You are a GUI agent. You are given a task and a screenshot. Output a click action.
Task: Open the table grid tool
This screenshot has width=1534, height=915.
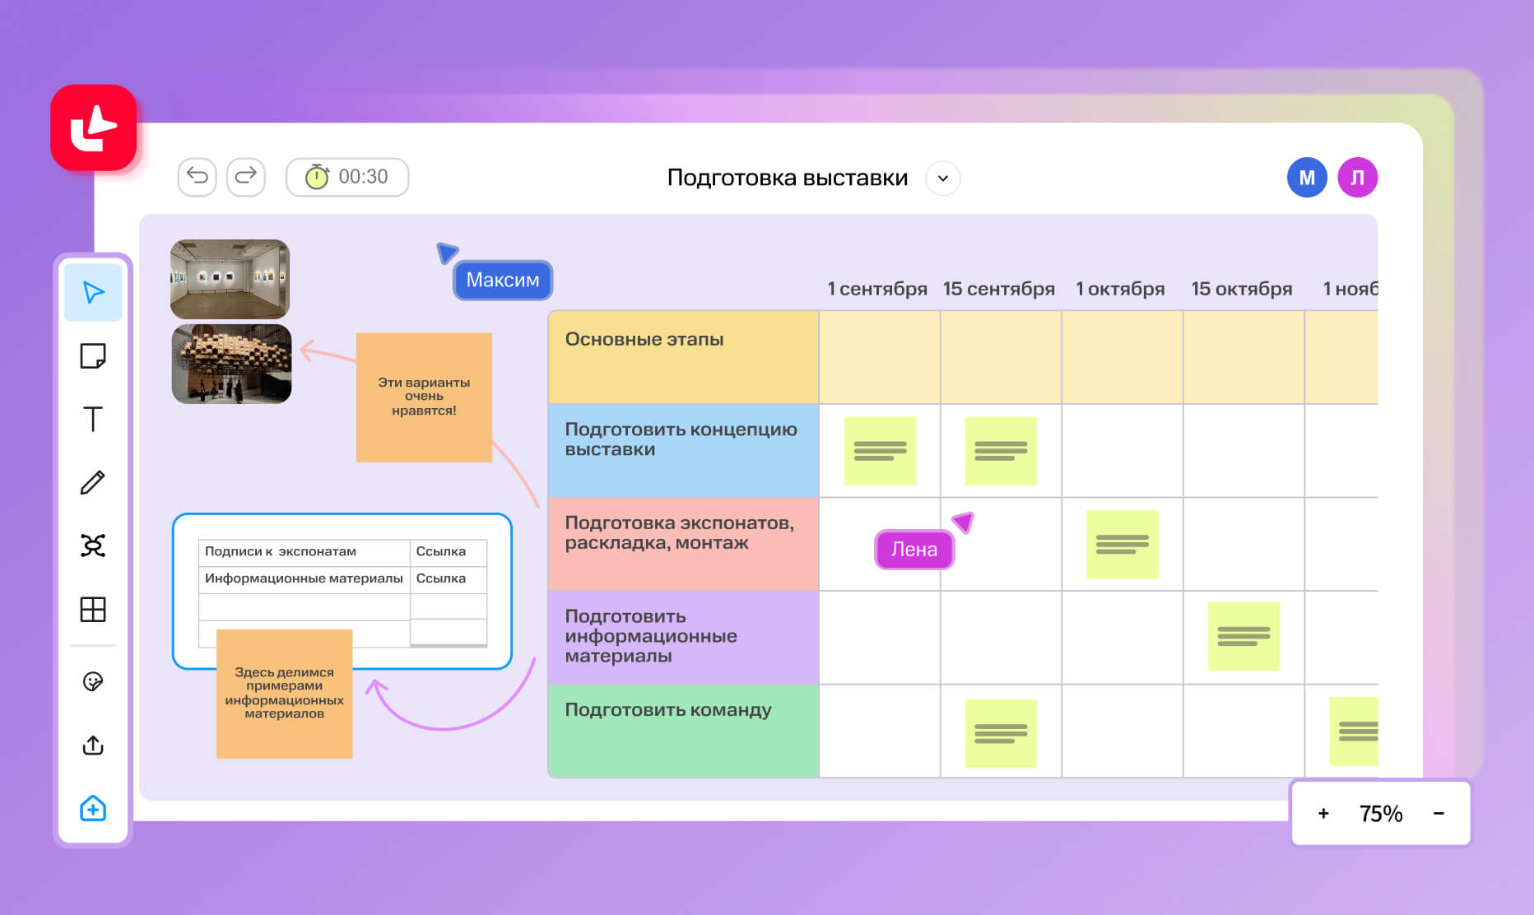(x=93, y=610)
